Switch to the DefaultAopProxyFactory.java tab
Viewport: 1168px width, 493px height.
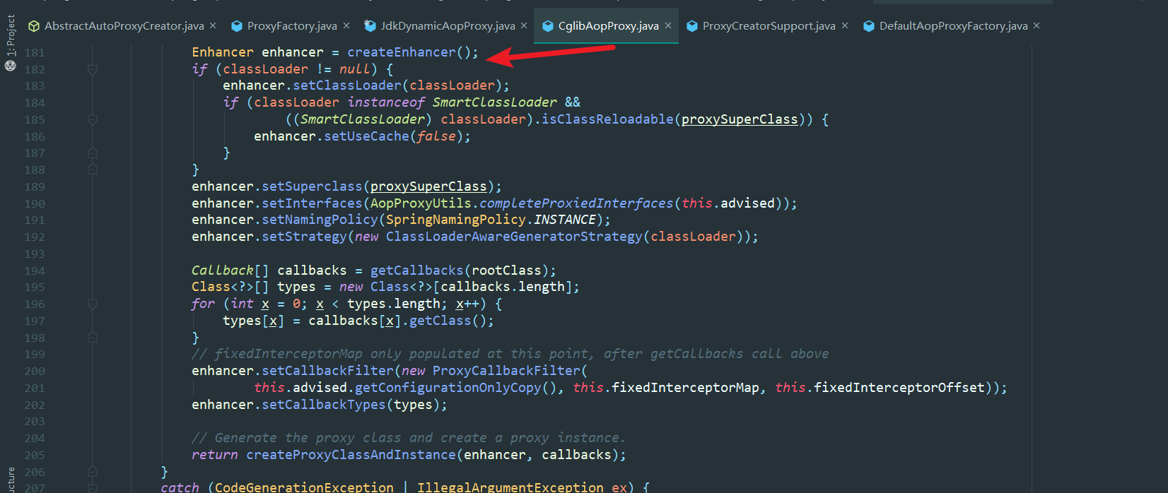tap(953, 26)
